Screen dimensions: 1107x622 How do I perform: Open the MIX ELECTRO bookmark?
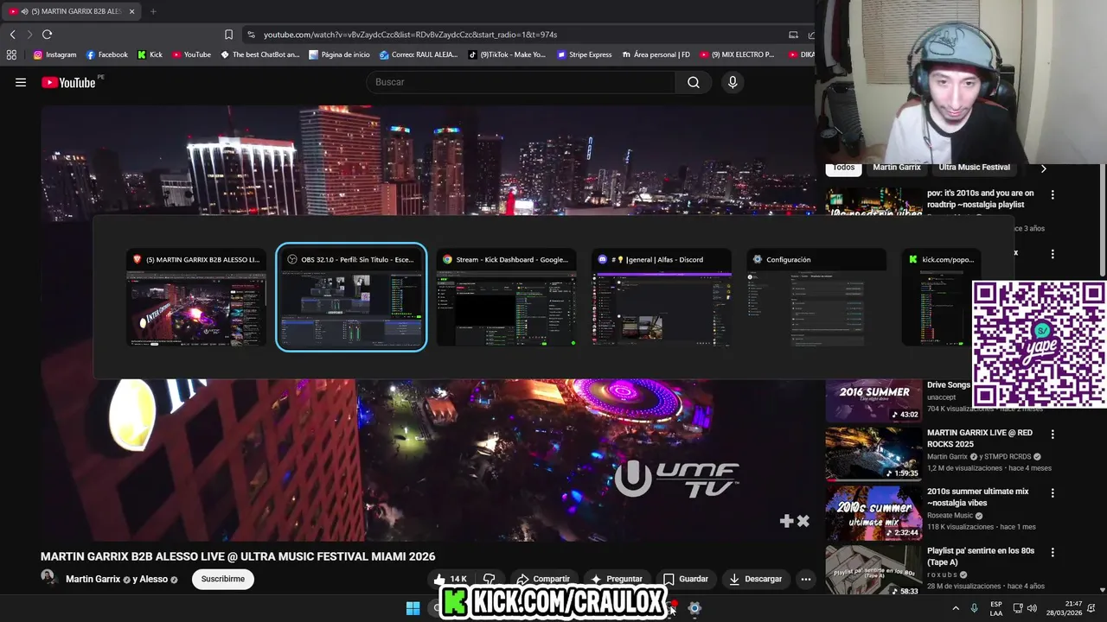point(737,54)
